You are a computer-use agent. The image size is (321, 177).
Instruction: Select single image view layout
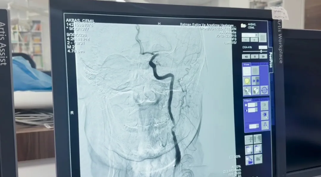pos(247,71)
